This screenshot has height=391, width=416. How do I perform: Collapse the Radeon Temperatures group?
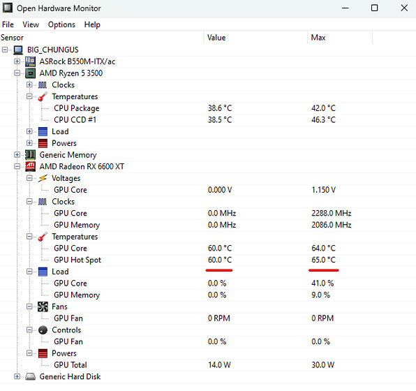click(29, 237)
